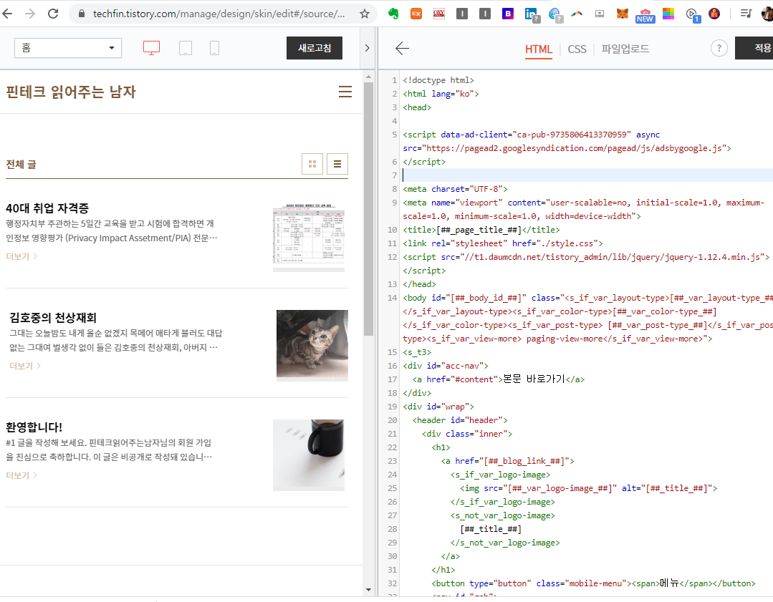Click the preview vertical scrollbar thumb
The image size is (773, 602).
[368, 209]
